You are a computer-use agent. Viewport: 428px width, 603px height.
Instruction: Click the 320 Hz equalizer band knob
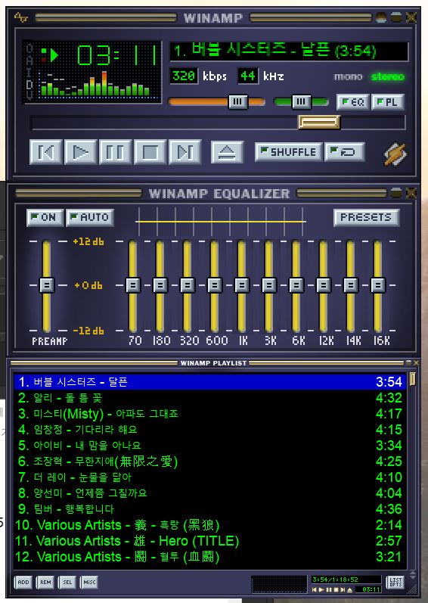tap(187, 285)
